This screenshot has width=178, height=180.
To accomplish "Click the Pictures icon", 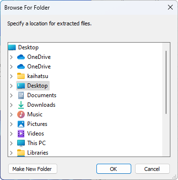I will pos(21,124).
